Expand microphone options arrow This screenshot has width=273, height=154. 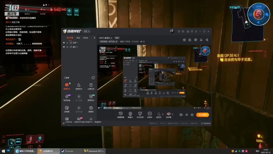click(x=163, y=114)
